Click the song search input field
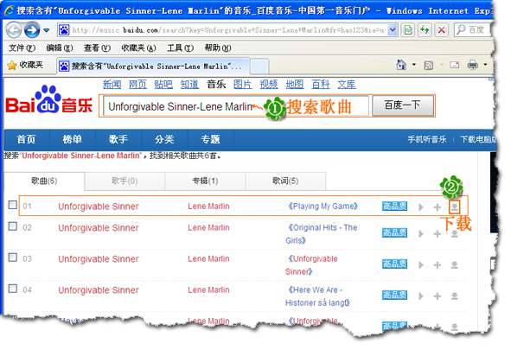The image size is (511, 350). click(x=236, y=106)
